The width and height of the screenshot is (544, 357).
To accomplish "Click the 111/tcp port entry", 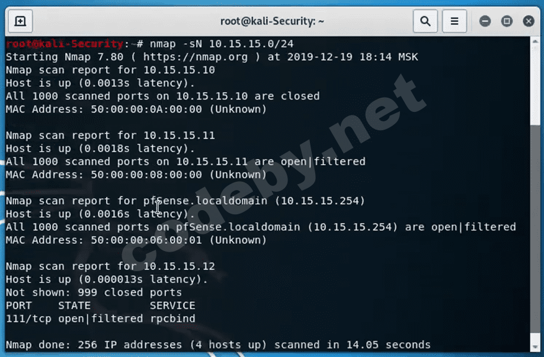I will point(28,319).
